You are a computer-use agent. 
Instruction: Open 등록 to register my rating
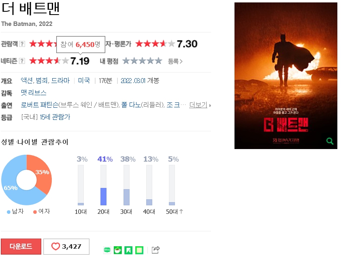coord(175,61)
